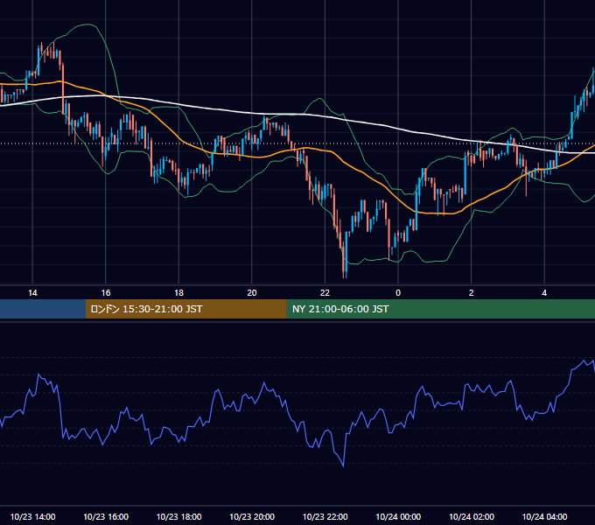Click the 10/24 00:00 date label

click(398, 516)
